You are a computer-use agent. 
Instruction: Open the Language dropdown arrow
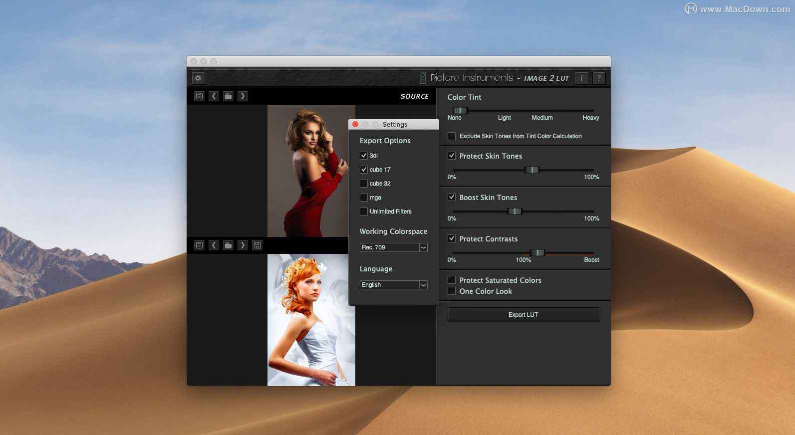[423, 285]
